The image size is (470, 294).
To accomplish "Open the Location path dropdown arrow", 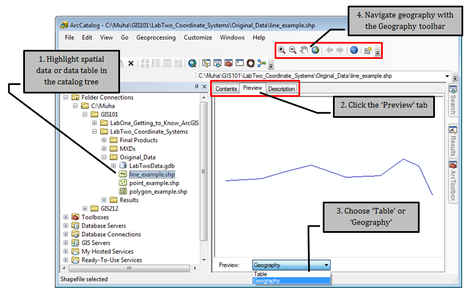I will click(x=447, y=76).
